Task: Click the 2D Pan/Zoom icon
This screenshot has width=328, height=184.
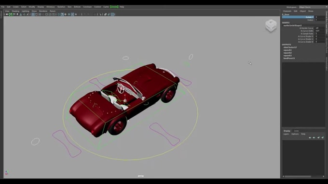Action: point(24,14)
